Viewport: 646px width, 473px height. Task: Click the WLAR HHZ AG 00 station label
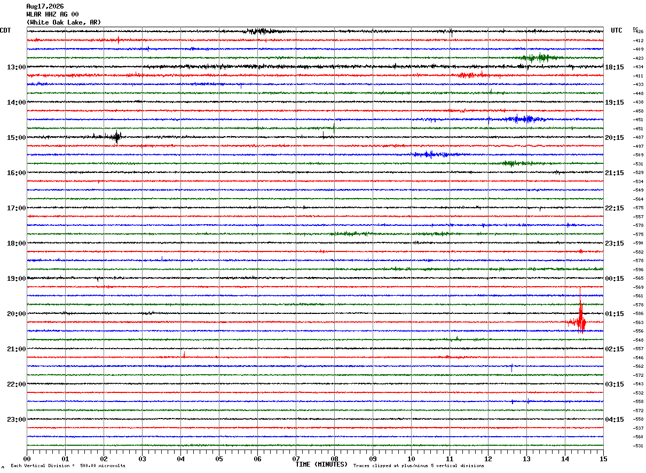click(x=52, y=14)
